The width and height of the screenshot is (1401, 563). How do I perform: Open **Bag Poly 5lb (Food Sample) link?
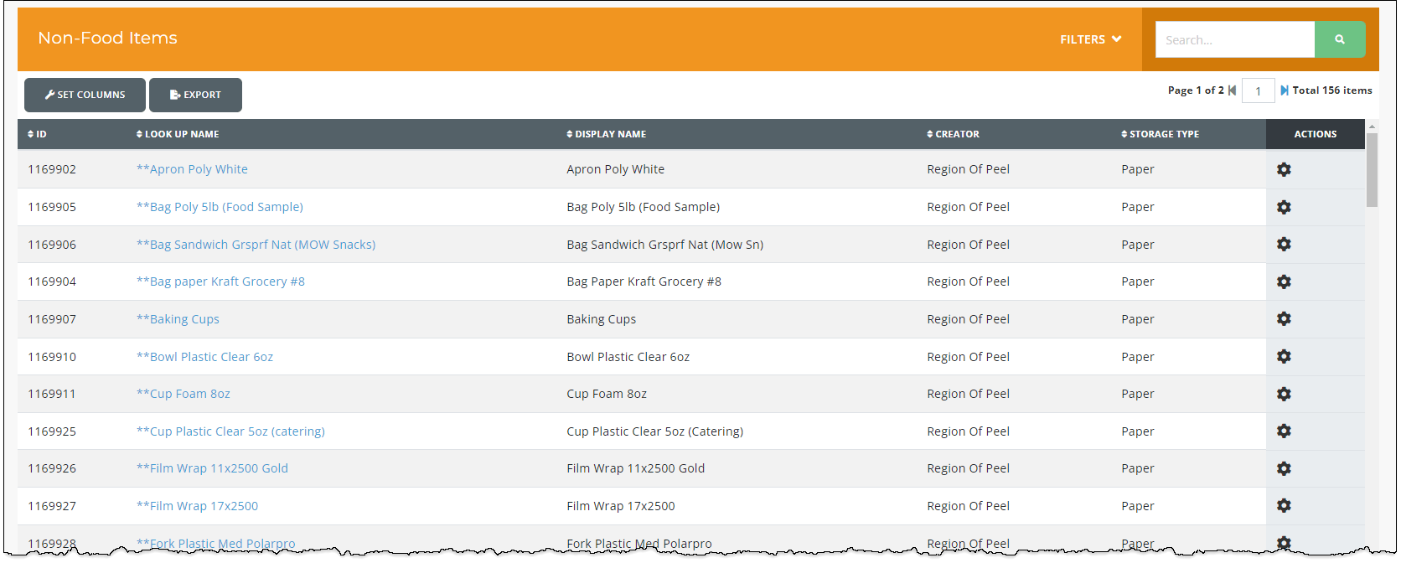click(x=220, y=207)
